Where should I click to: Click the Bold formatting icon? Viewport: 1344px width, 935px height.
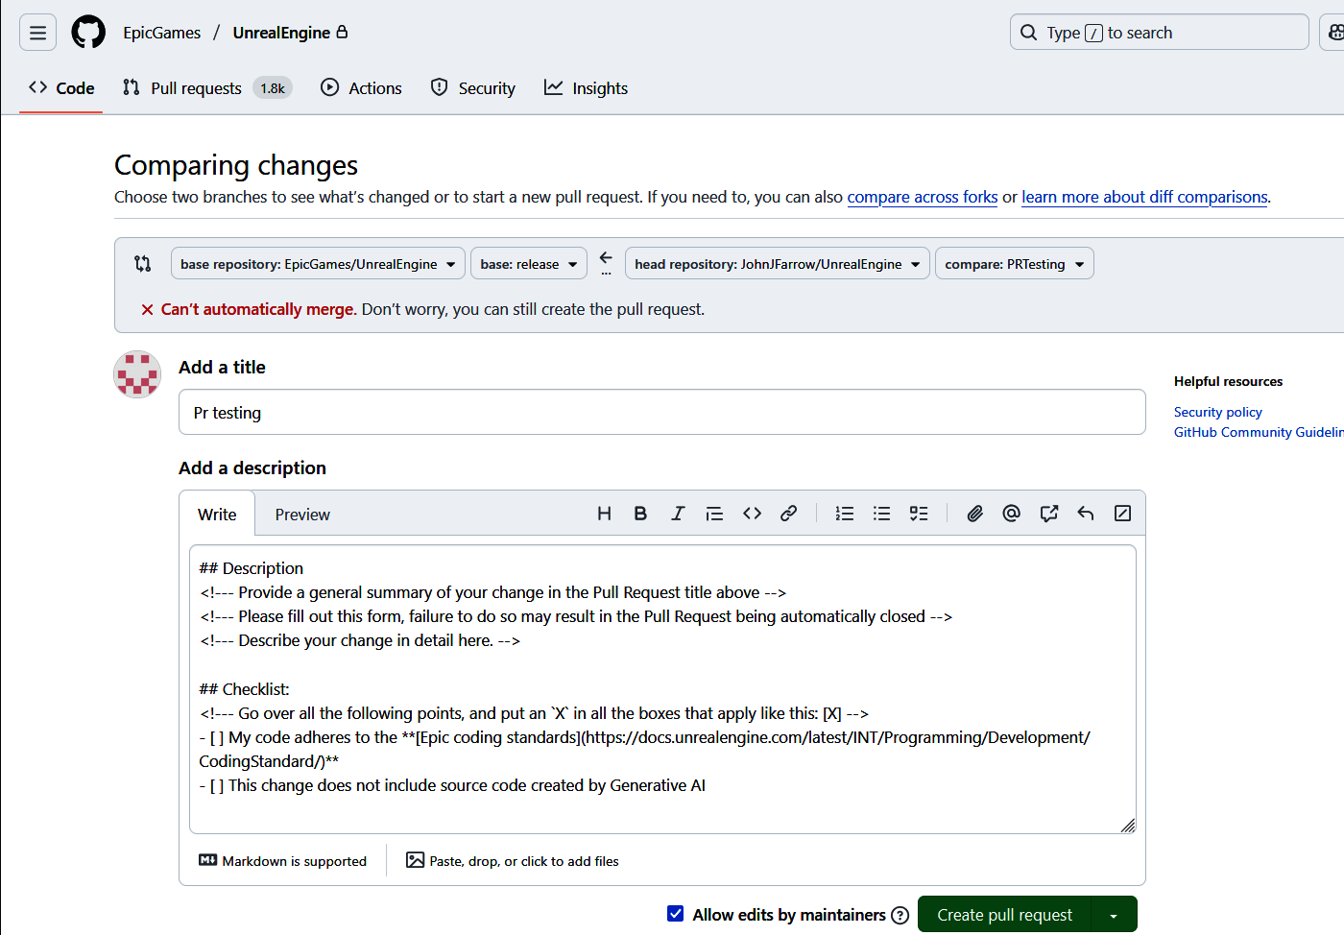pyautogui.click(x=640, y=514)
